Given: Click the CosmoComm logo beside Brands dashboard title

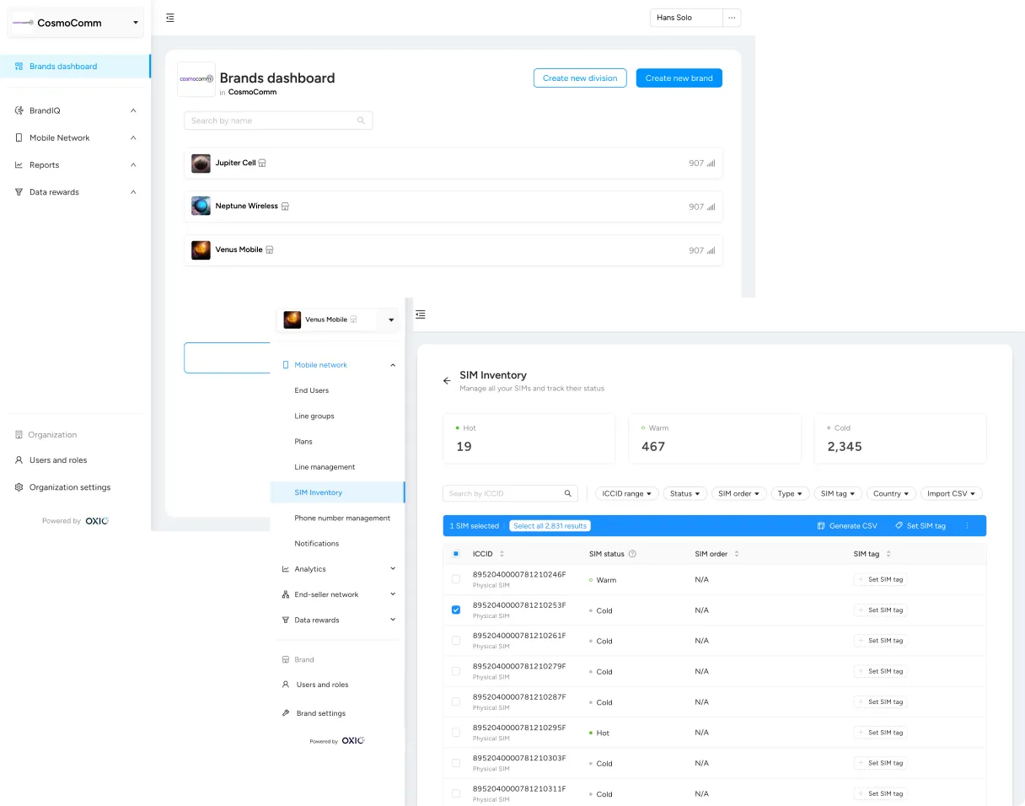Looking at the screenshot, I should pos(196,78).
